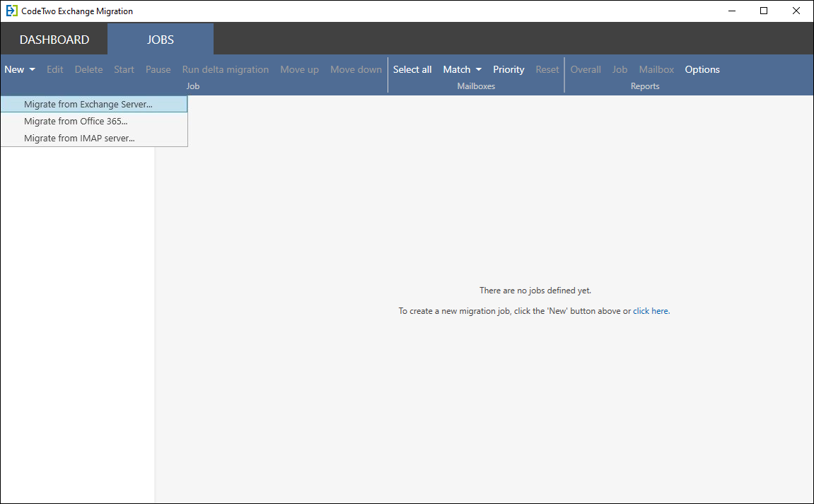The width and height of the screenshot is (814, 504).
Task: Select the JOBS tab
Action: 161,40
